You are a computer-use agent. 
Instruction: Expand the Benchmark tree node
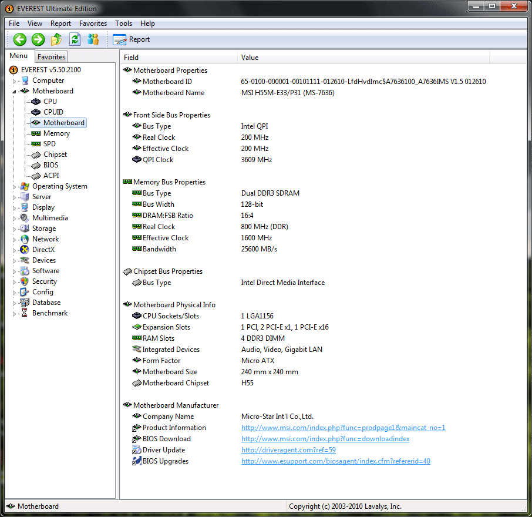coord(14,314)
